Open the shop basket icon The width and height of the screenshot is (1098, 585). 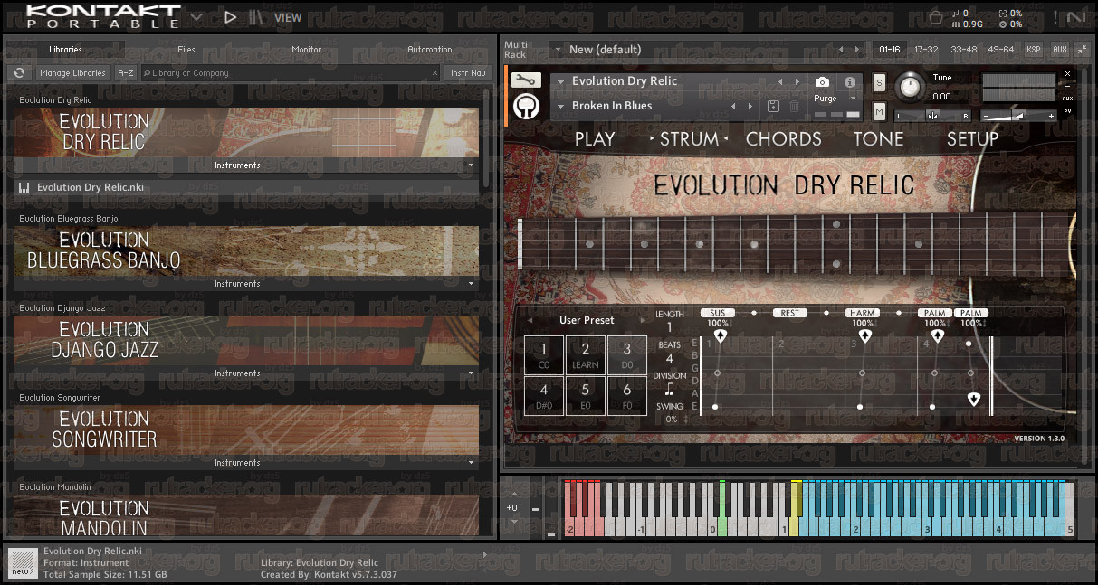[x=936, y=16]
